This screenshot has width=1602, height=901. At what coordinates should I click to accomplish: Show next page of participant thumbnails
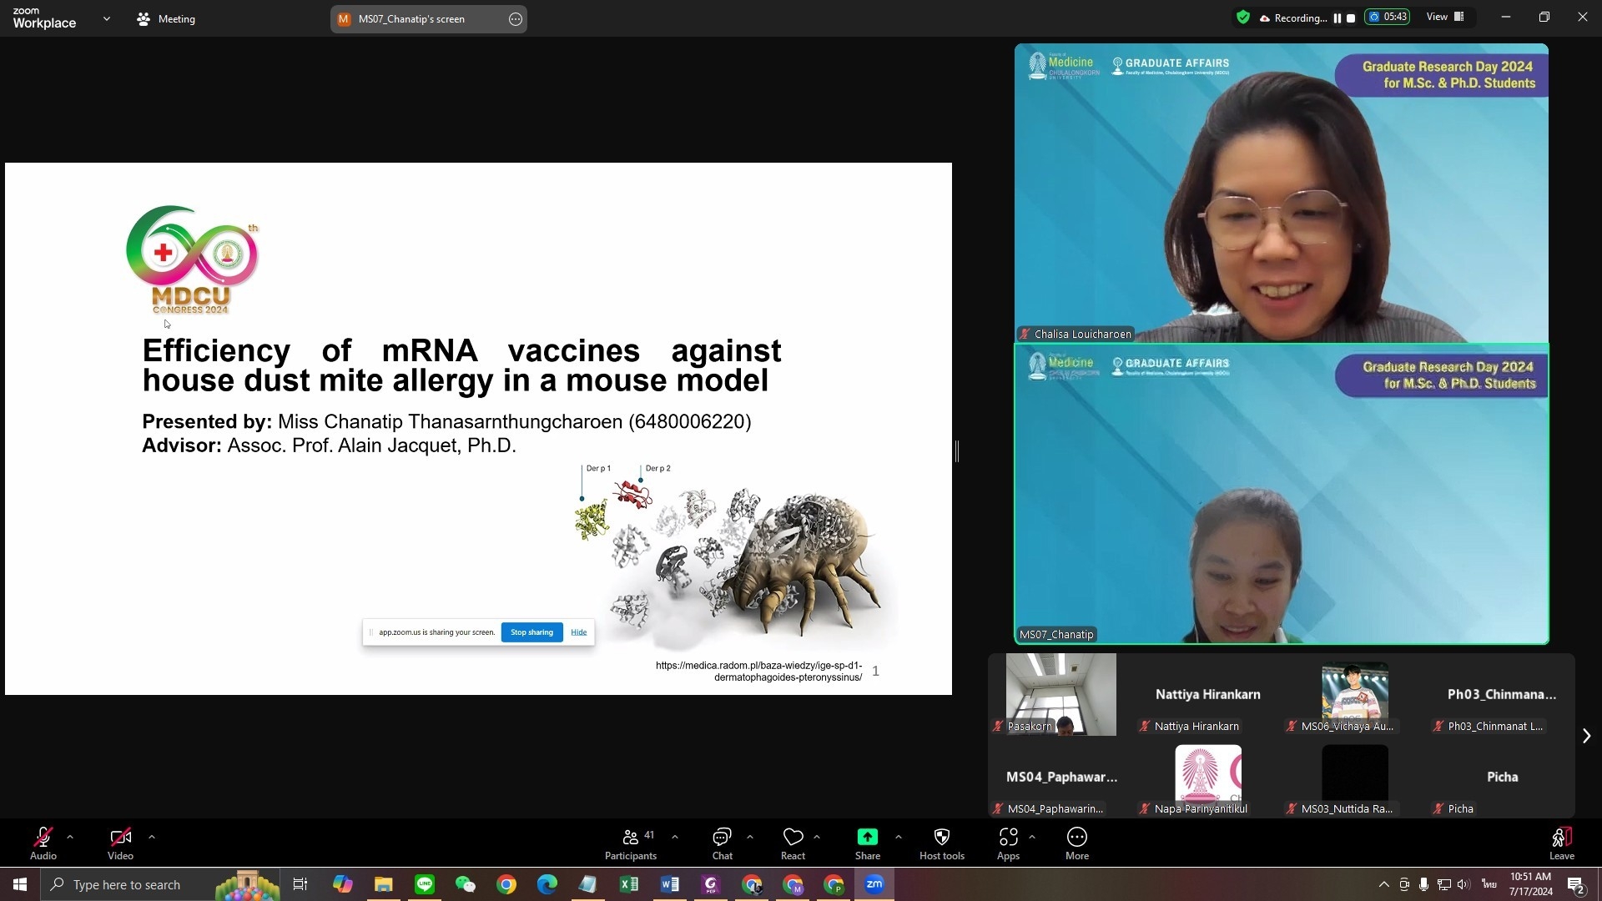pos(1586,736)
